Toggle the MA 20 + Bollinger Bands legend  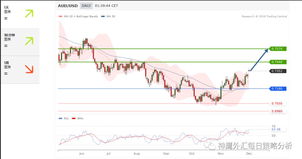click(x=78, y=16)
